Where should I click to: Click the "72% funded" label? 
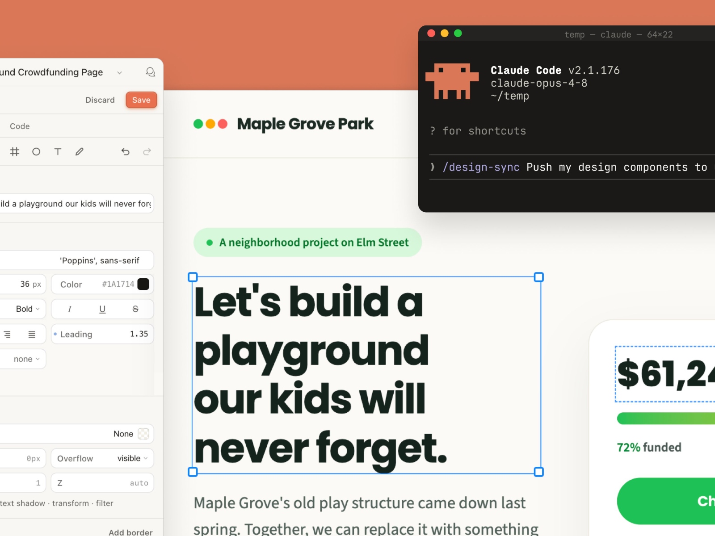(649, 447)
